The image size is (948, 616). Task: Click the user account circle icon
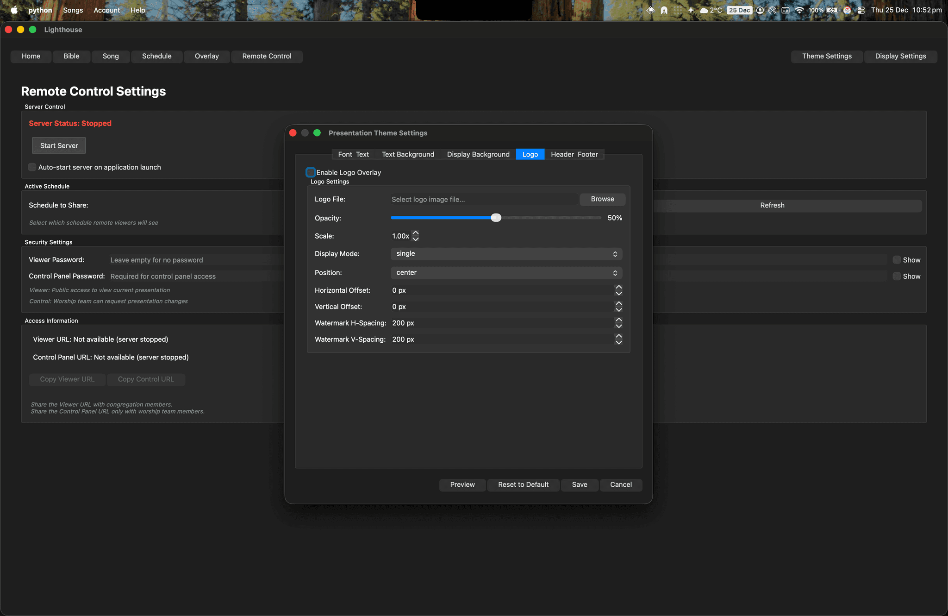(760, 10)
